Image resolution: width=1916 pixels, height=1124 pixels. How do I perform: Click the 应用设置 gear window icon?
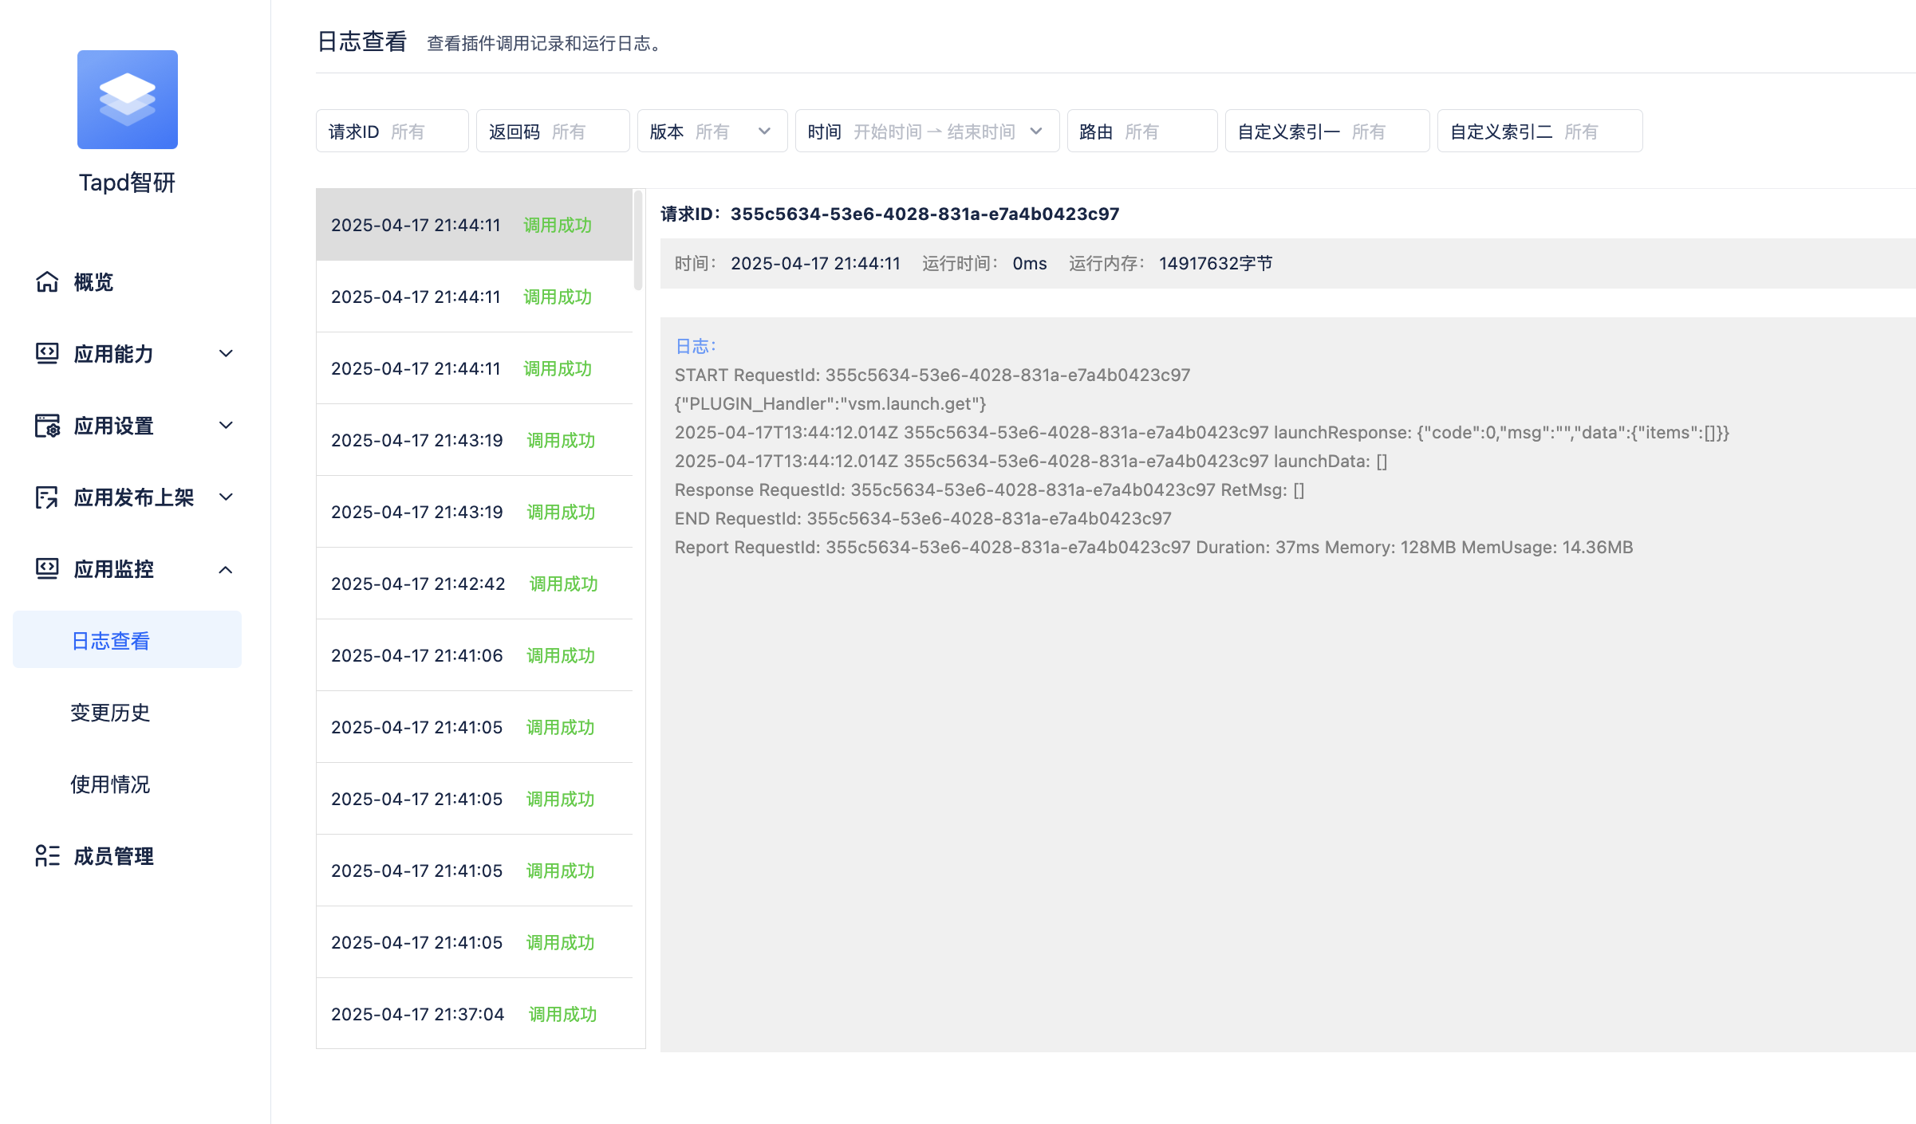tap(47, 426)
